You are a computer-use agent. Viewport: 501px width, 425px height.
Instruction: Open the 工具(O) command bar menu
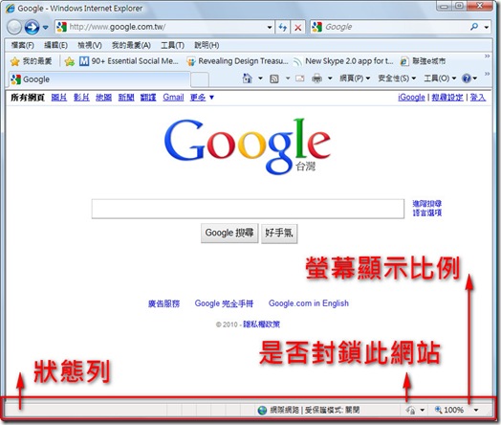440,78
